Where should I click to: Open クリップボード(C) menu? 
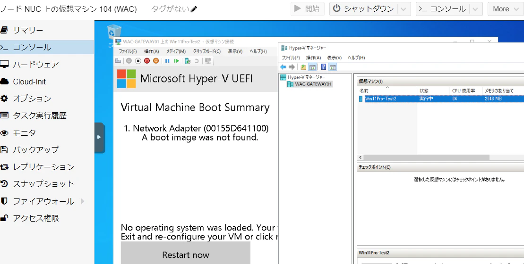pyautogui.click(x=207, y=51)
